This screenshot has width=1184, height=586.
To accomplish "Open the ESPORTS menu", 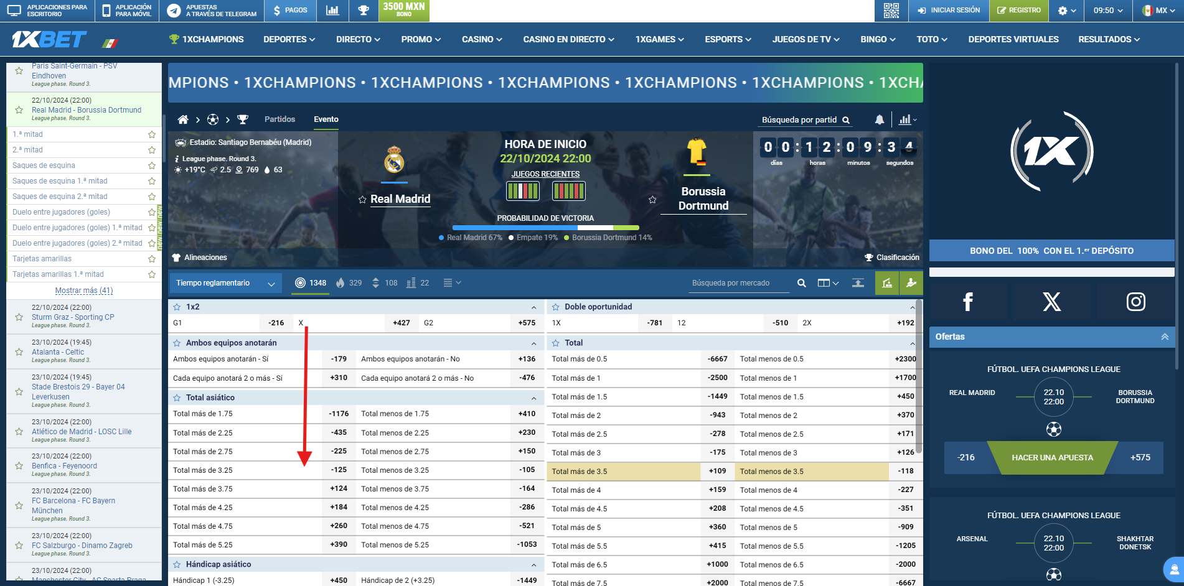I will [728, 39].
